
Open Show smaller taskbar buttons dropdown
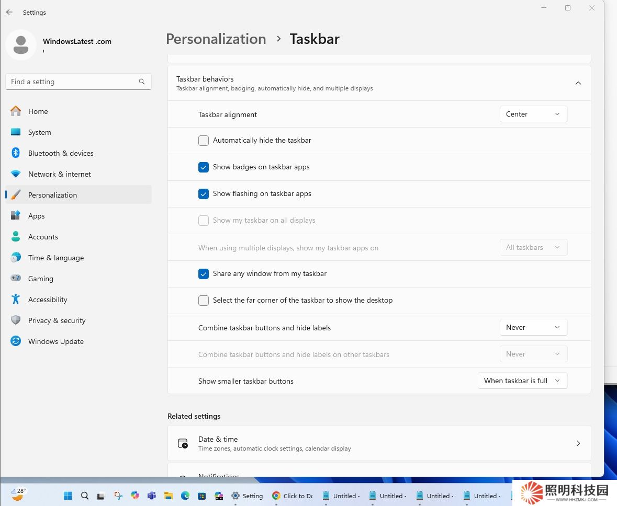[x=522, y=381]
